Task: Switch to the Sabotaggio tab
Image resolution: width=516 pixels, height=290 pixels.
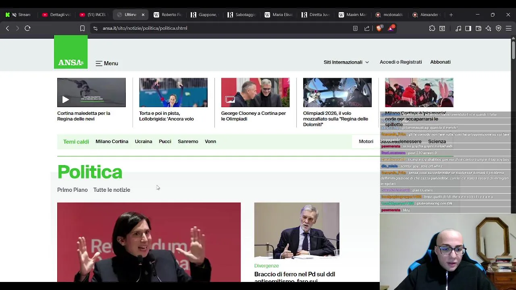Action: click(x=242, y=14)
